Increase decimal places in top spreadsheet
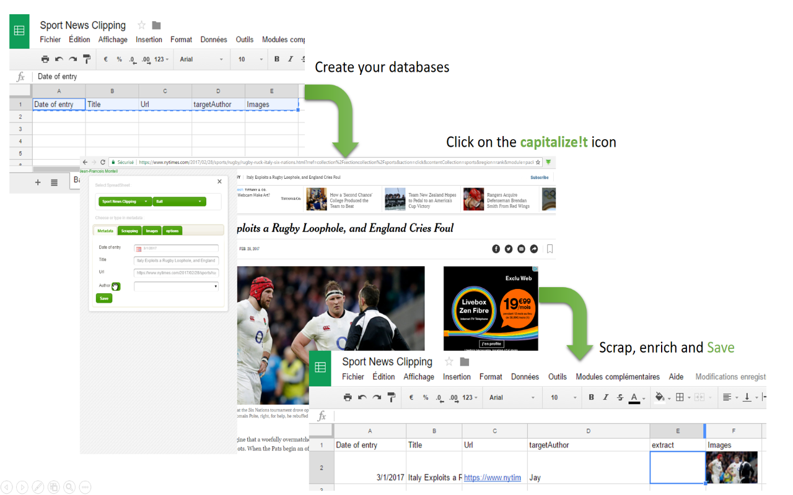The height and width of the screenshot is (495, 793). tap(146, 60)
